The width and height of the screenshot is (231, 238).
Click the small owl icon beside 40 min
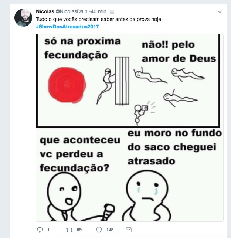point(112,12)
